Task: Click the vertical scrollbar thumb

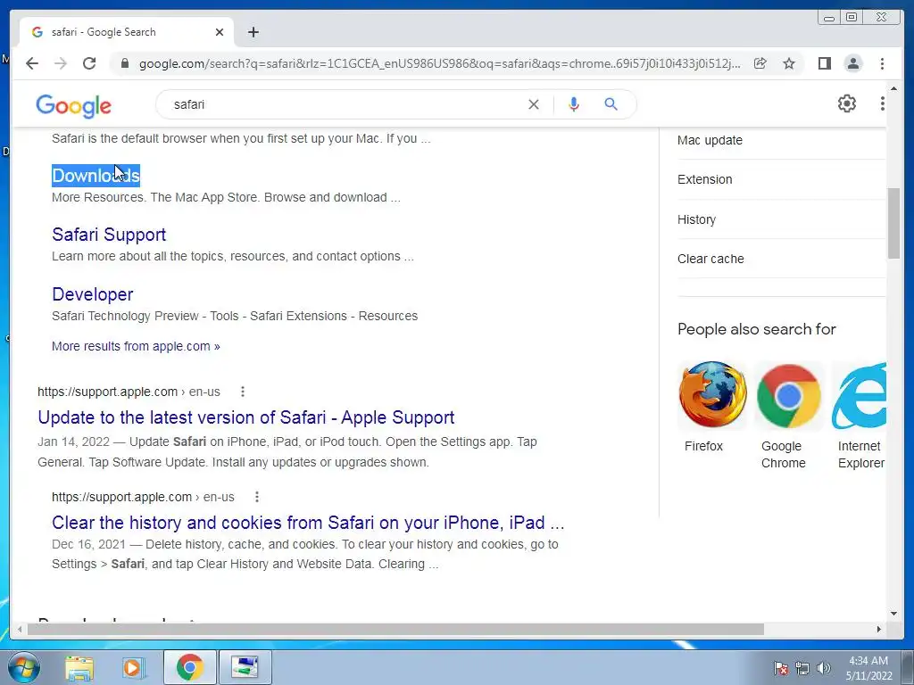Action: 893,223
